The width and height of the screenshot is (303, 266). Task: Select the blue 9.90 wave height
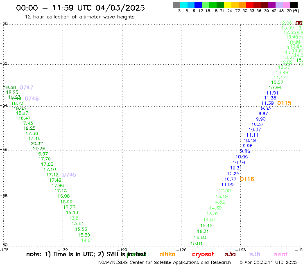click(261, 119)
